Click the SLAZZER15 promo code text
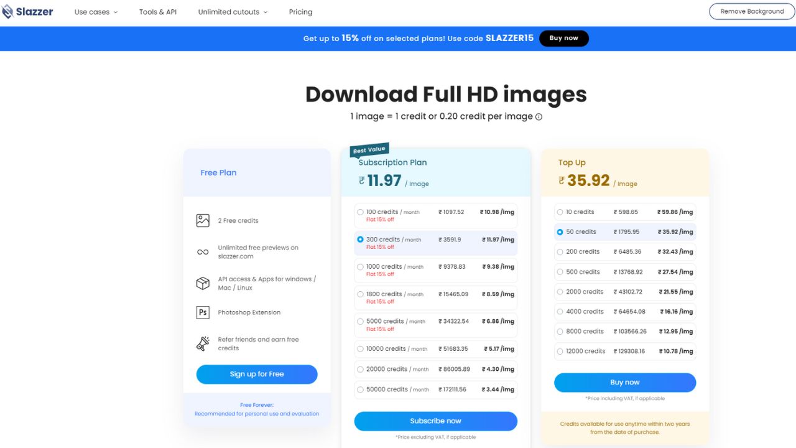Image resolution: width=796 pixels, height=448 pixels. click(x=509, y=38)
